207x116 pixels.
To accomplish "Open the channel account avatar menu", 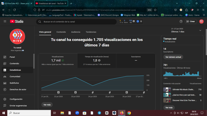I will (x=201, y=21).
